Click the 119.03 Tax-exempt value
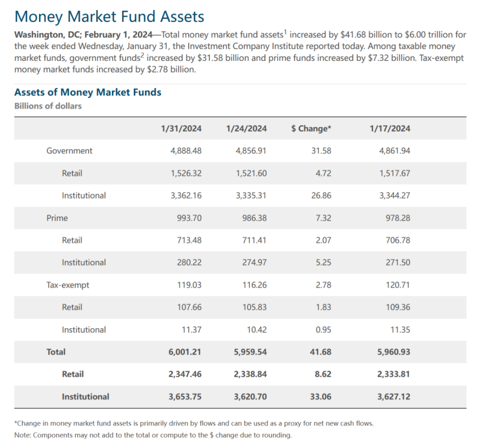 pyautogui.click(x=189, y=285)
